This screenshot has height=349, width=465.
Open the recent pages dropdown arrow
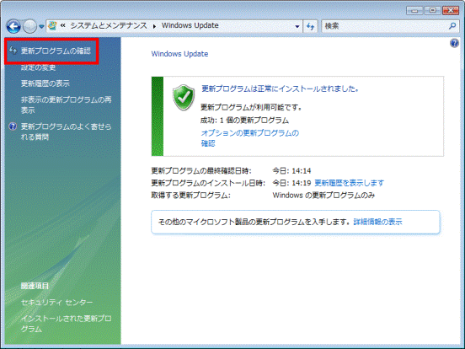(41, 26)
